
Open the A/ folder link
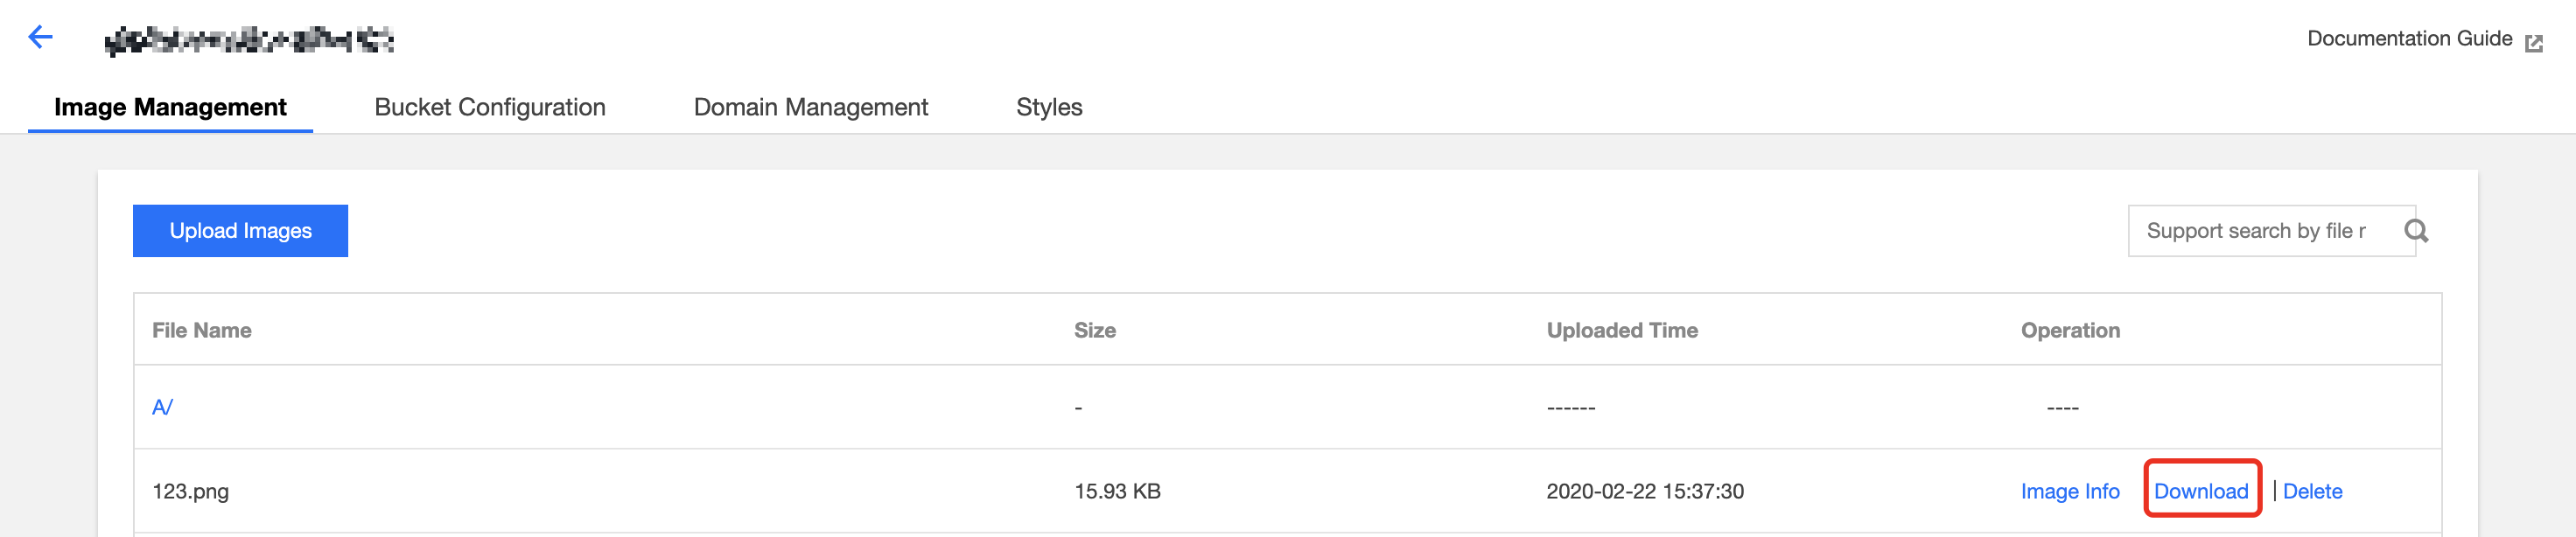162,407
